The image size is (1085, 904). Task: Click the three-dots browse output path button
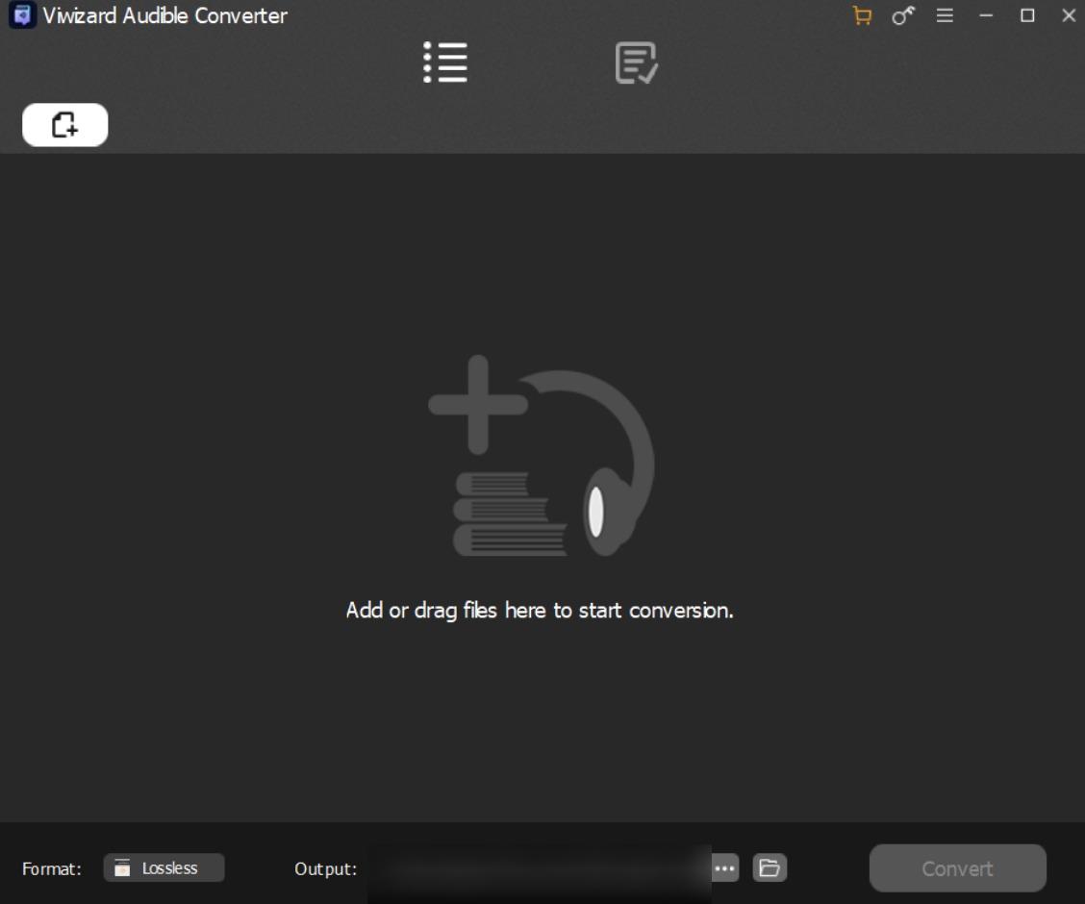(724, 868)
